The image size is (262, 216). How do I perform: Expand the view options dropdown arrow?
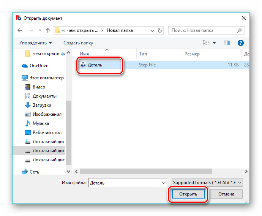[214, 43]
